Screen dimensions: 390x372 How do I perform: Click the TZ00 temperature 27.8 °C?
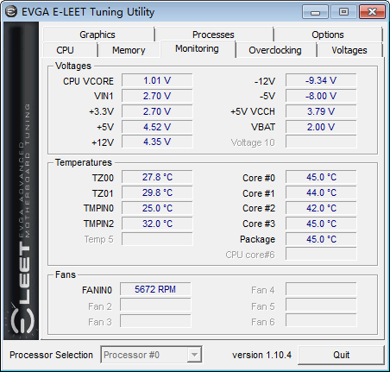(157, 177)
